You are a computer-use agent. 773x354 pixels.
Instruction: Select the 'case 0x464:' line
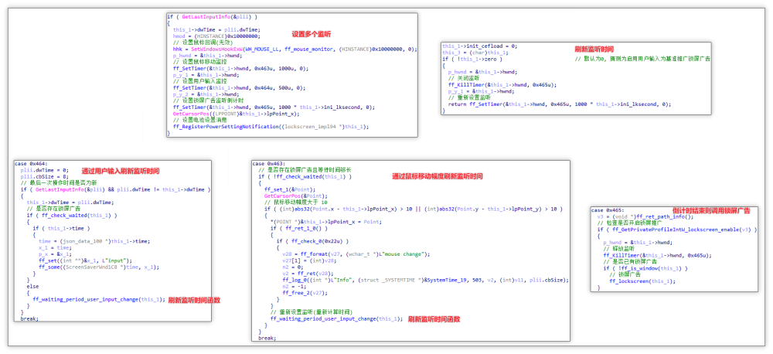[x=31, y=164]
